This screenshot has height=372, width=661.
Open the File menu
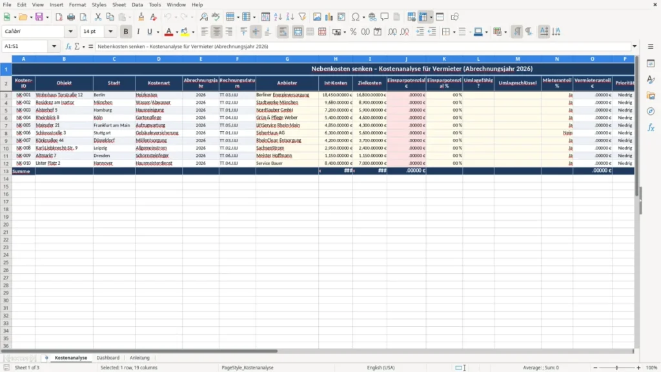(x=7, y=5)
